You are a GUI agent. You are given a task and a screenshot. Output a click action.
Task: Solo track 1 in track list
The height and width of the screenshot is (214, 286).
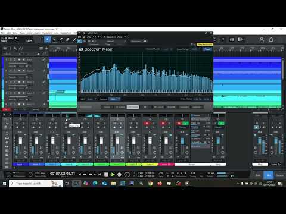[15, 59]
